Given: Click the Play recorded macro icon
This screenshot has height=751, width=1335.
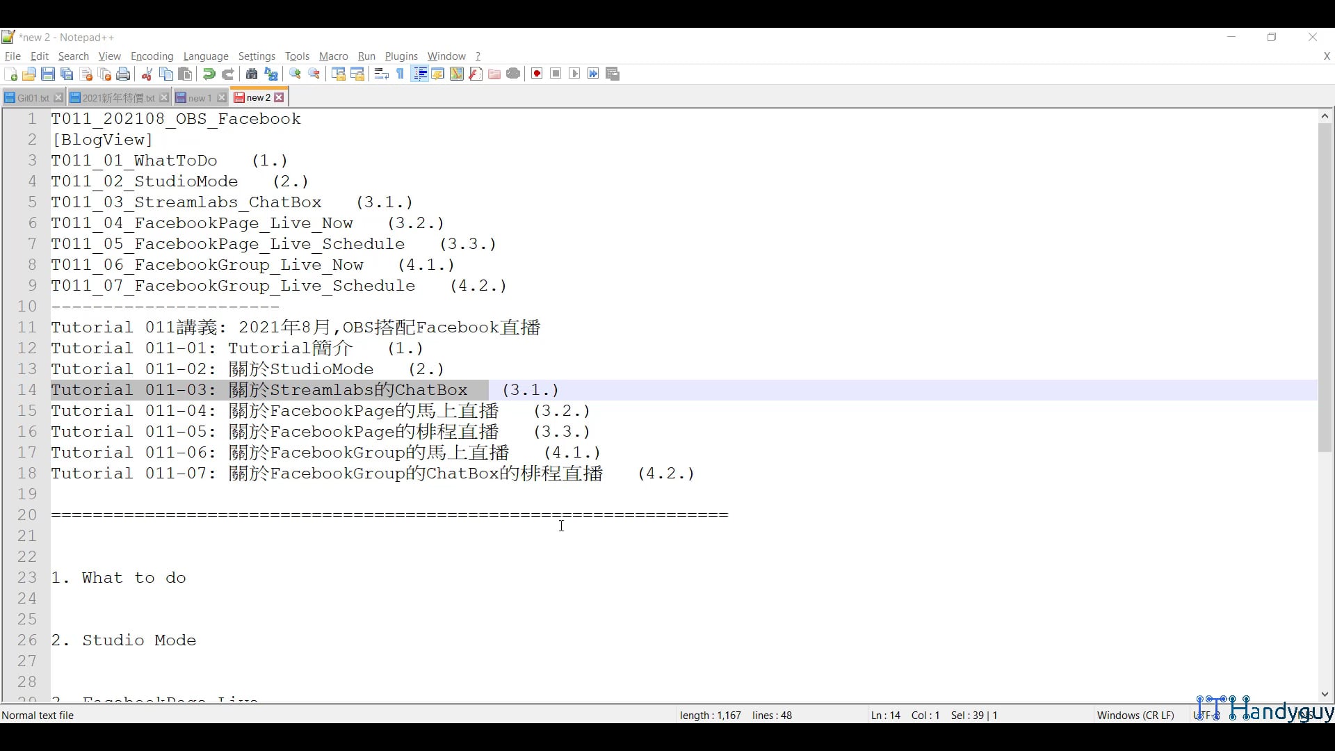Looking at the screenshot, I should click(574, 74).
